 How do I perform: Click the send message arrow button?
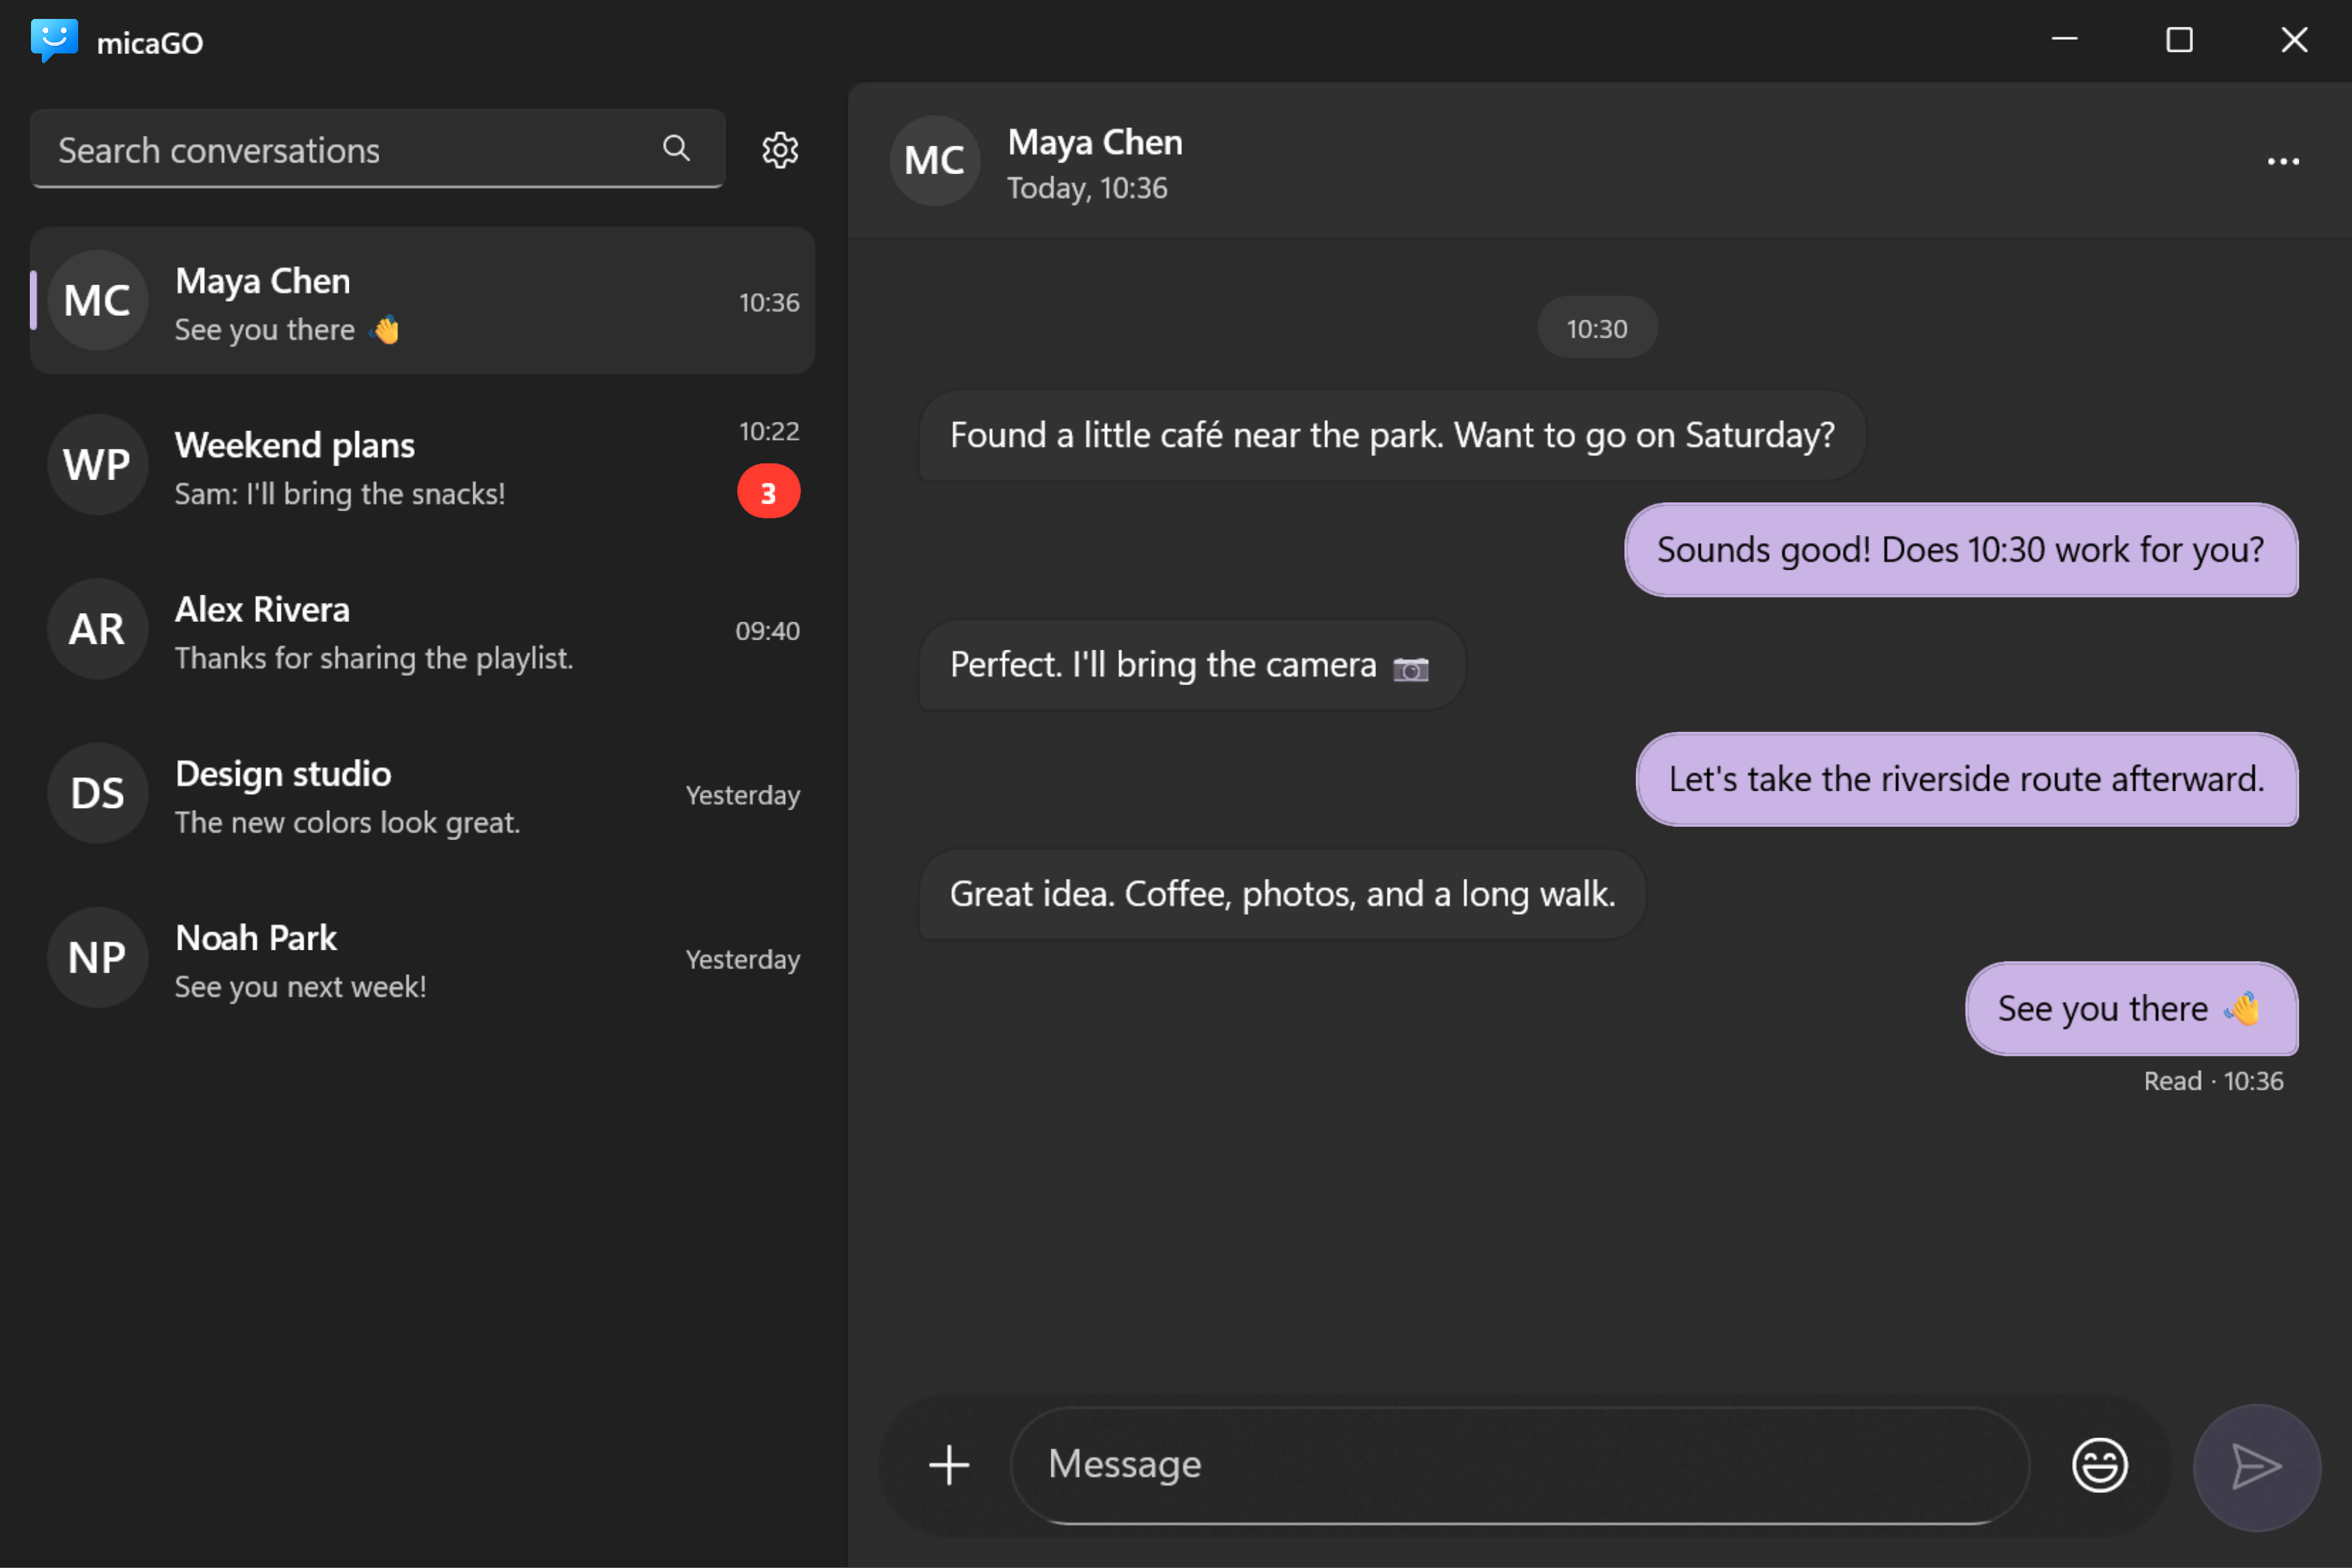tap(2256, 1467)
